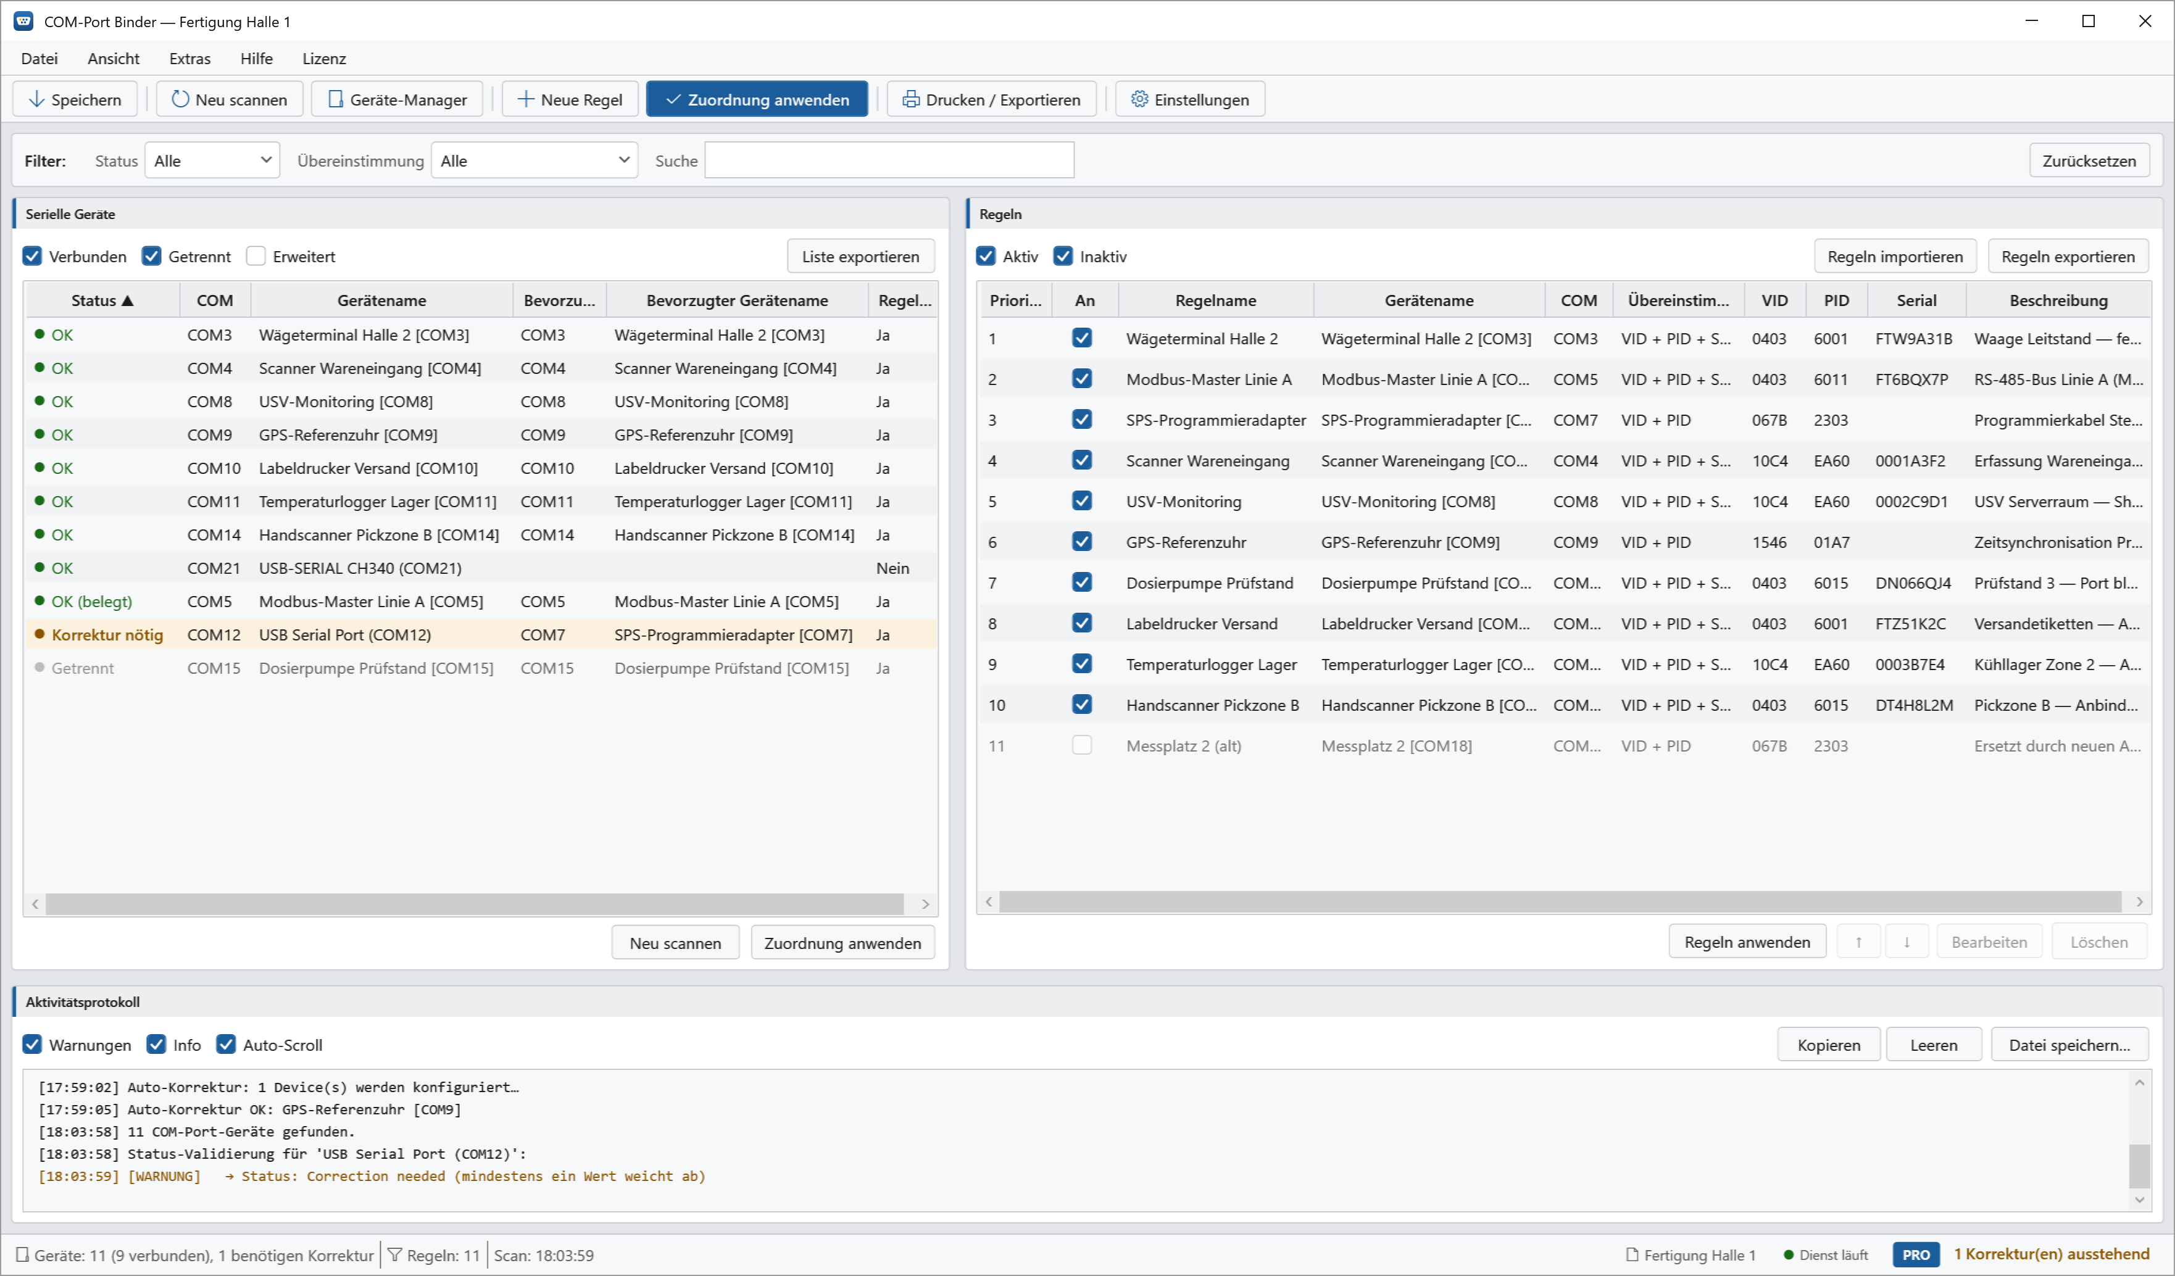This screenshot has width=2175, height=1276.
Task: Click the Kopieren log button
Action: click(1829, 1045)
